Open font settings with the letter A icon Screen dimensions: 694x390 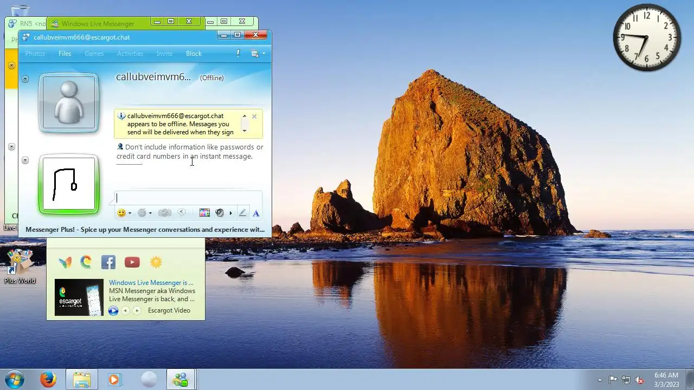256,213
